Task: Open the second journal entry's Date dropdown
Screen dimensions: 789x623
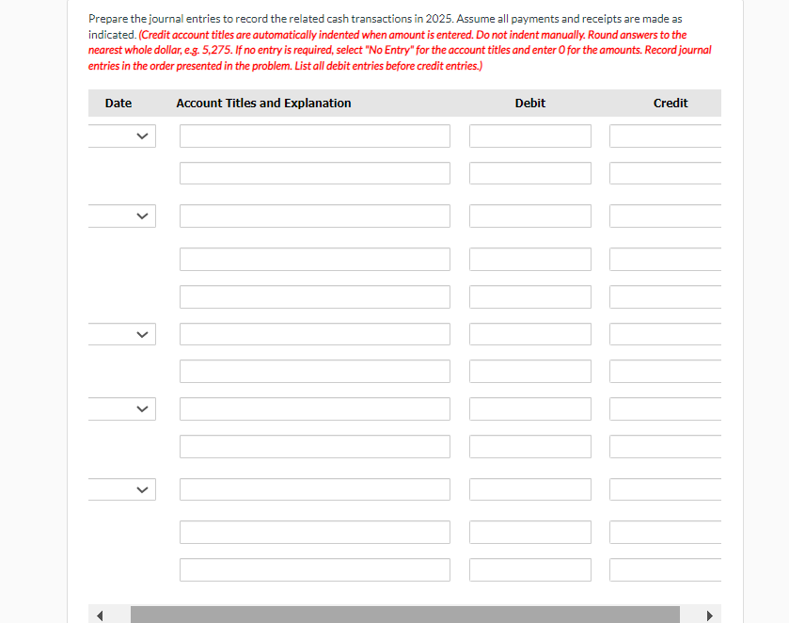Action: point(122,216)
